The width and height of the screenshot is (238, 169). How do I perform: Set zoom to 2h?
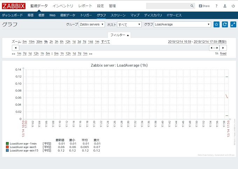51,42
